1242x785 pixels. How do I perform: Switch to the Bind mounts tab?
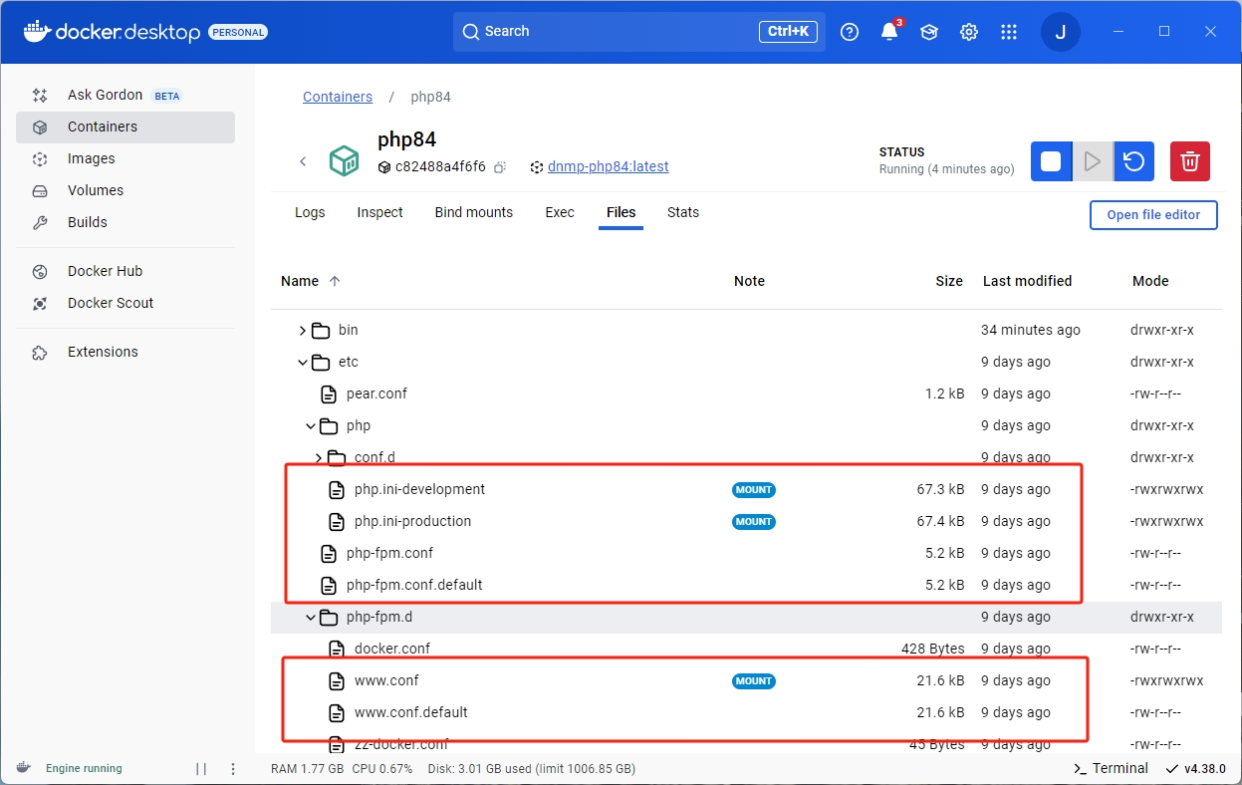click(x=474, y=212)
